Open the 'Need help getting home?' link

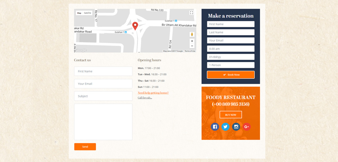153,93
